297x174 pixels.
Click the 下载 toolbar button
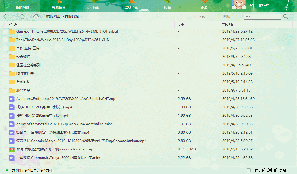pos(199,17)
